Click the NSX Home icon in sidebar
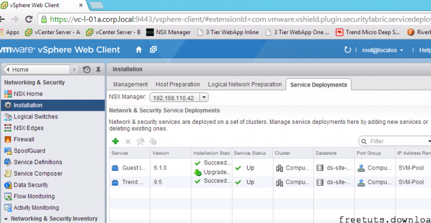 tap(8, 94)
